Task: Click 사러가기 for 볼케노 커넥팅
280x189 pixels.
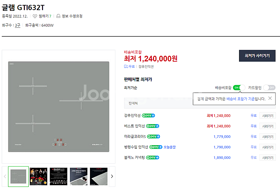Action: [267, 158]
